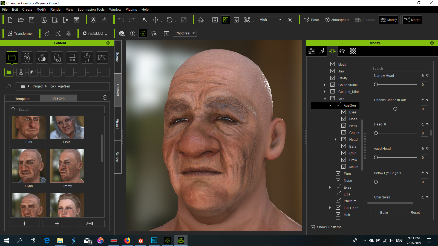
Task: Expand the Full Head tree node
Action: 330,208
